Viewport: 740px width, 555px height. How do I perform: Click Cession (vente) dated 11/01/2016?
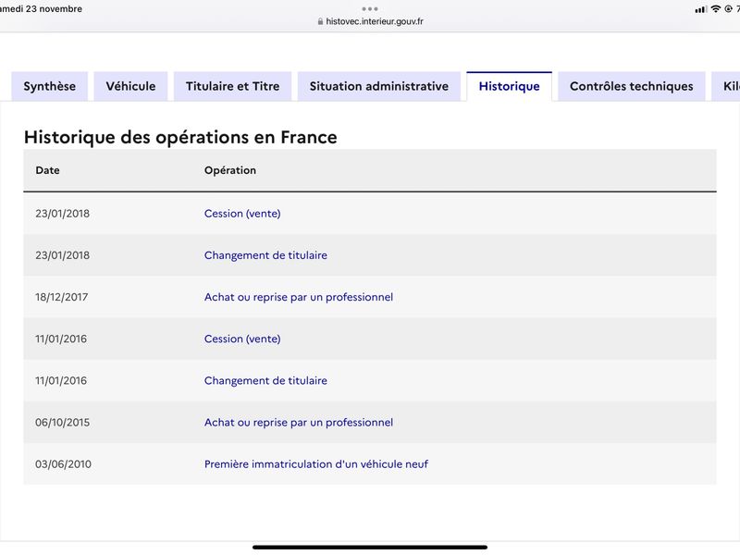pyautogui.click(x=242, y=339)
